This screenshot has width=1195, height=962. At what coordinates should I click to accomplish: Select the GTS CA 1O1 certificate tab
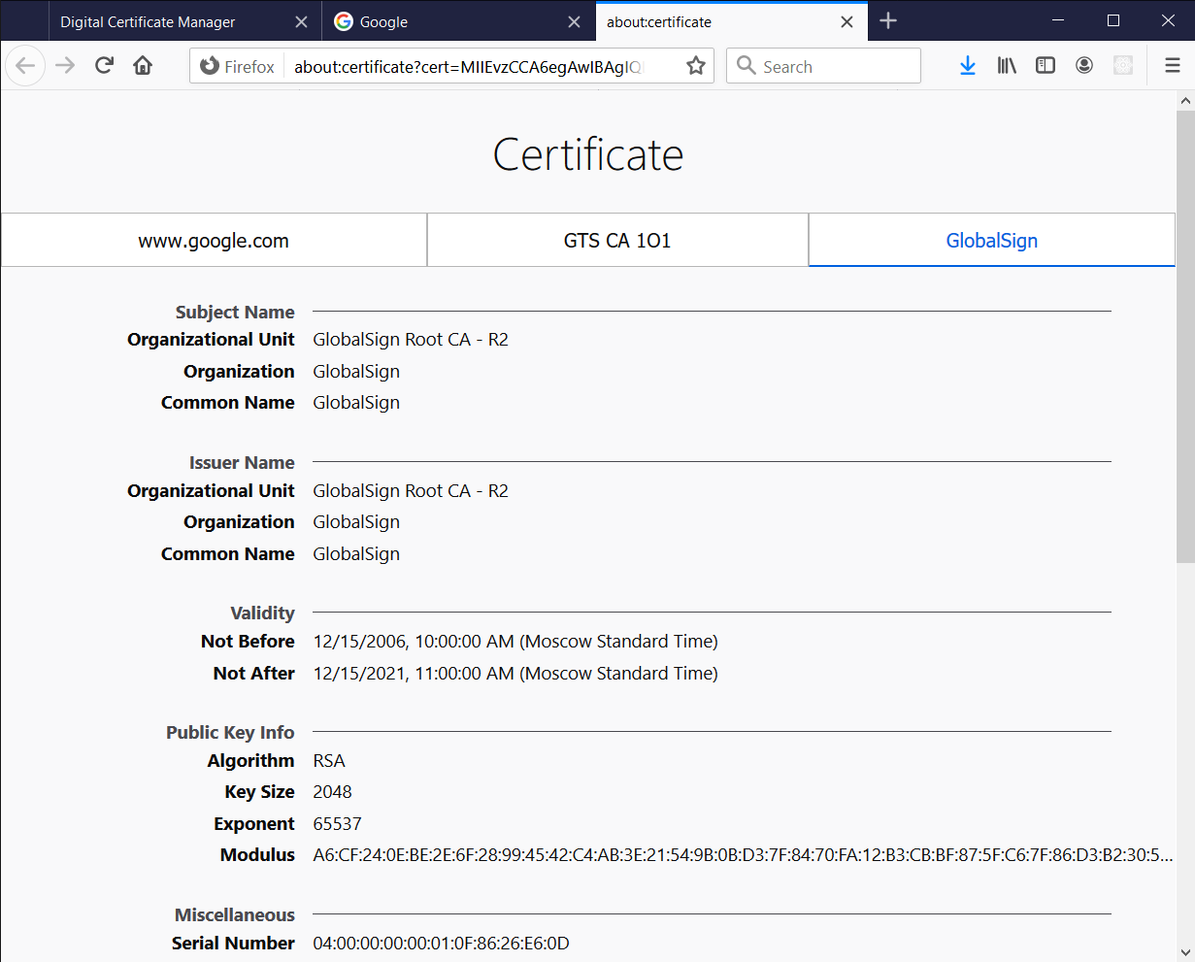click(617, 241)
